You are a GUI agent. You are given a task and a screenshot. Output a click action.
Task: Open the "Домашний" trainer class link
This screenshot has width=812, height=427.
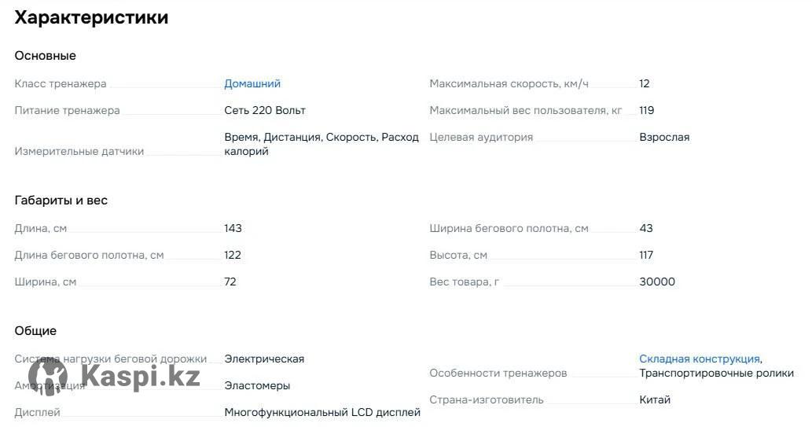[x=252, y=83]
